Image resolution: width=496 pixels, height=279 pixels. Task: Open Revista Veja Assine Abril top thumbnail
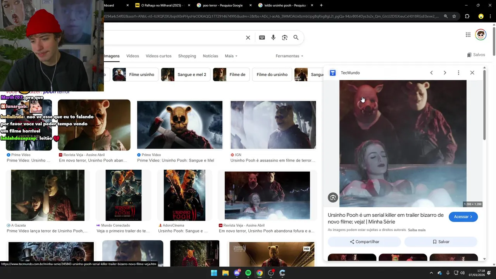coord(94,125)
